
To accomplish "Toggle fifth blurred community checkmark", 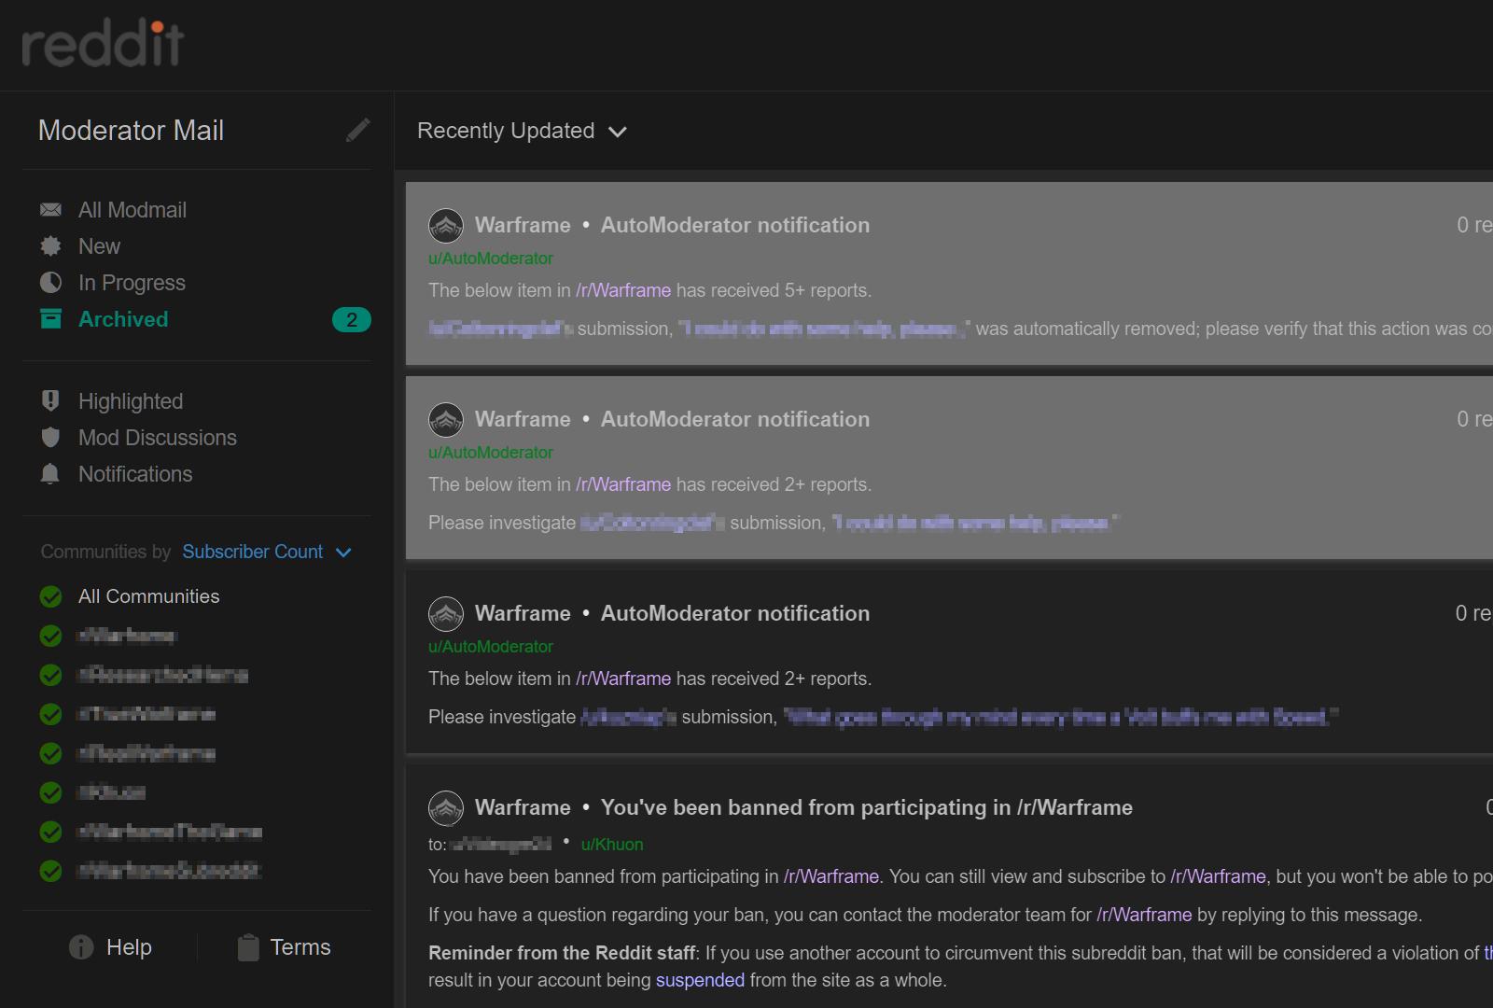I will (x=51, y=792).
